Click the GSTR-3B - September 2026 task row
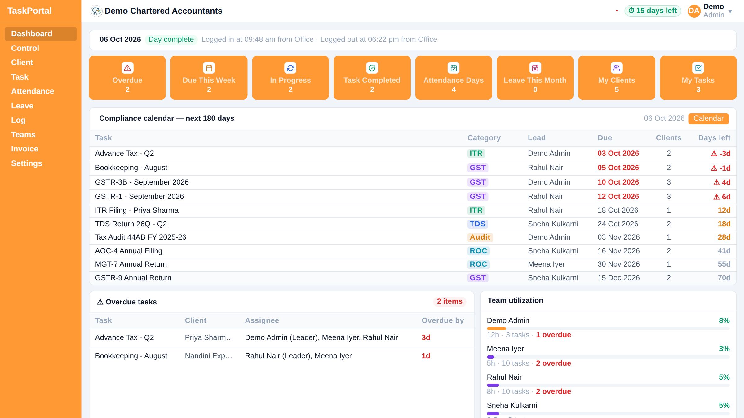 413,182
